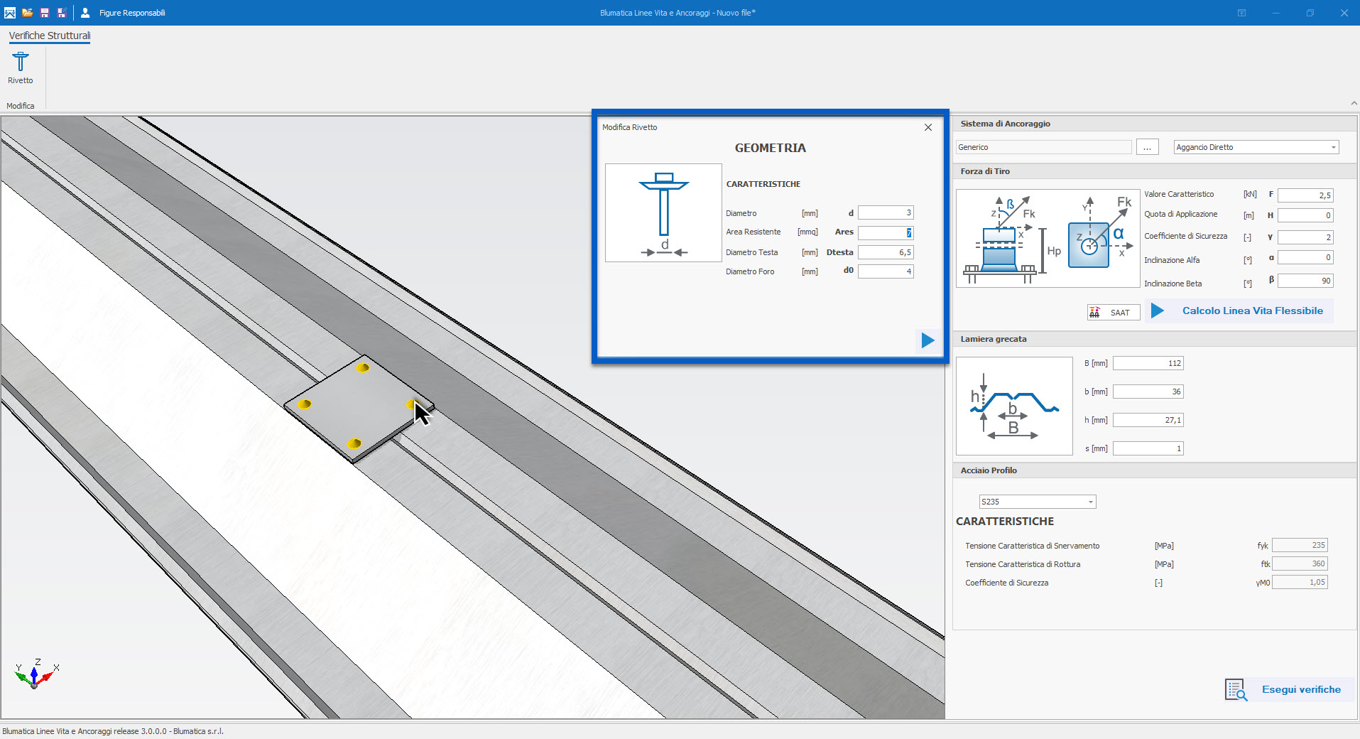Image resolution: width=1360 pixels, height=739 pixels.
Task: Save the file with the floppy icon
Action: tap(45, 13)
